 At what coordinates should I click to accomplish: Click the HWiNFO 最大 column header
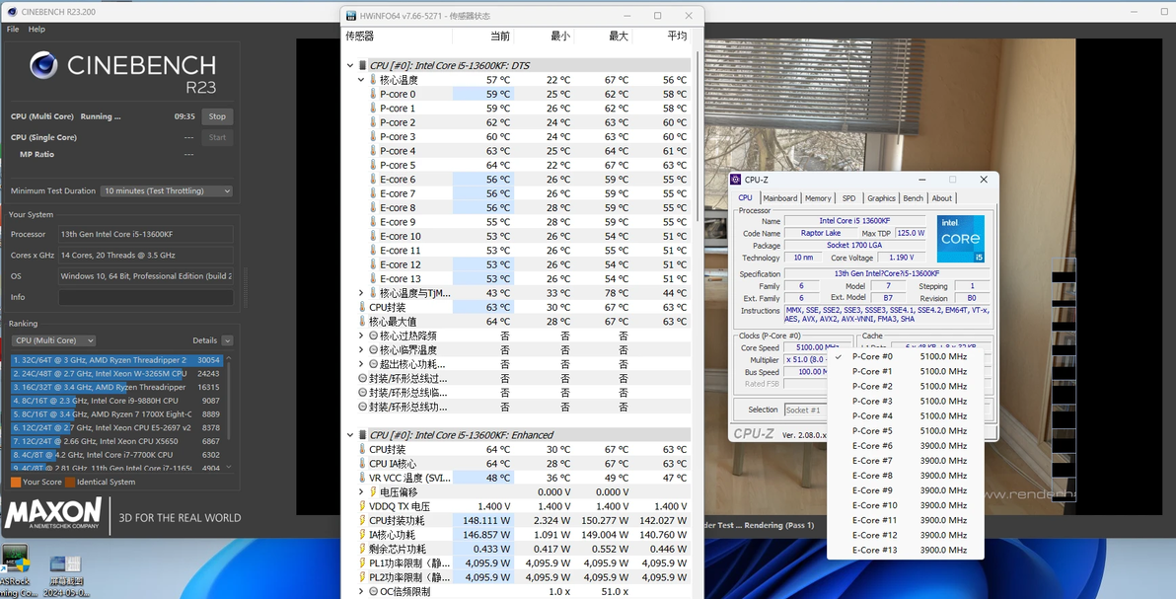[x=618, y=37]
